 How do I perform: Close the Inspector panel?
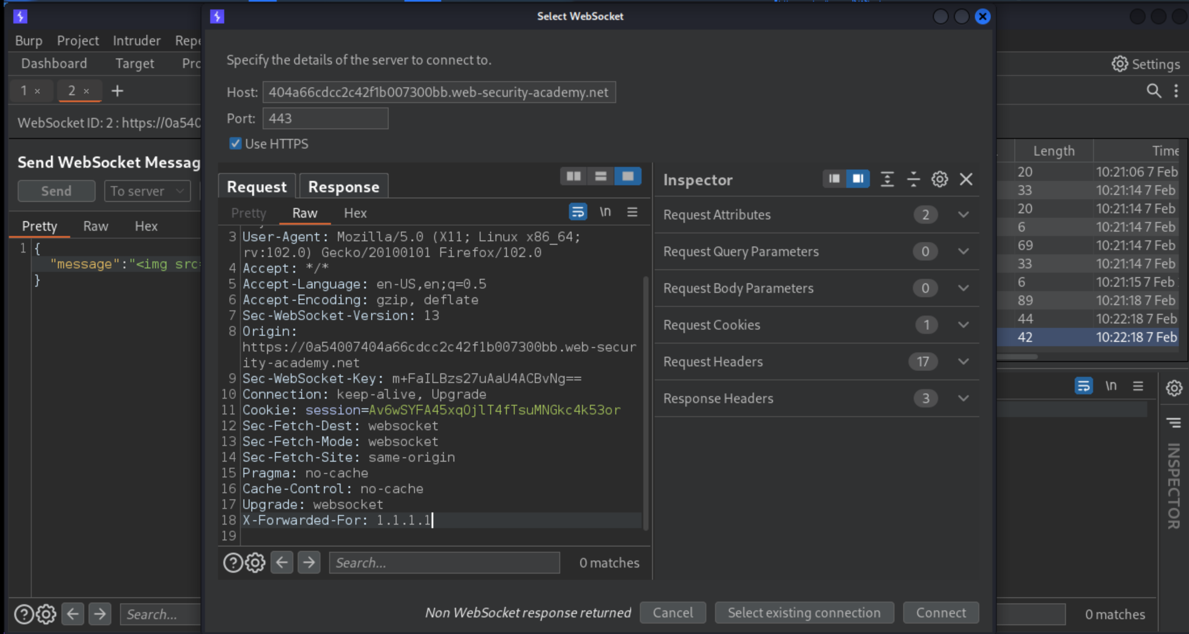click(966, 179)
